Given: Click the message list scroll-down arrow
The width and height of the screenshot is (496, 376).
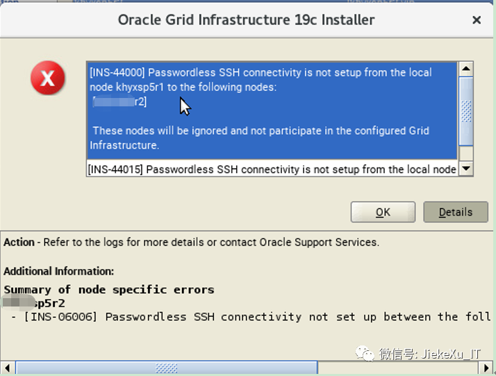Looking at the screenshot, I should point(466,169).
